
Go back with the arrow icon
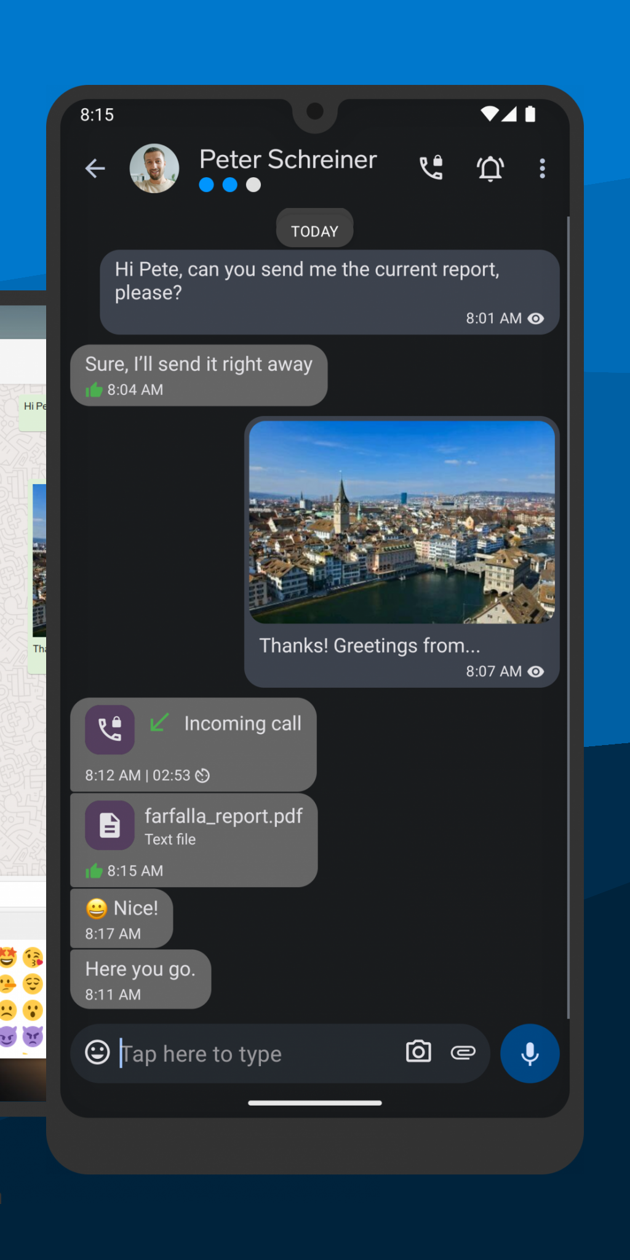(95, 168)
